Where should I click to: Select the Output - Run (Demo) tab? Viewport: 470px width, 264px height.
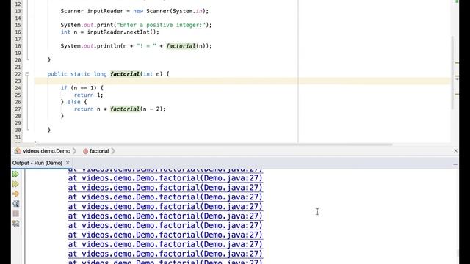[37, 163]
